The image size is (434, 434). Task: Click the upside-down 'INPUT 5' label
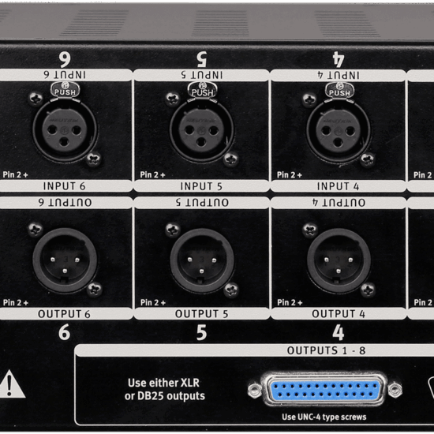[202, 75]
